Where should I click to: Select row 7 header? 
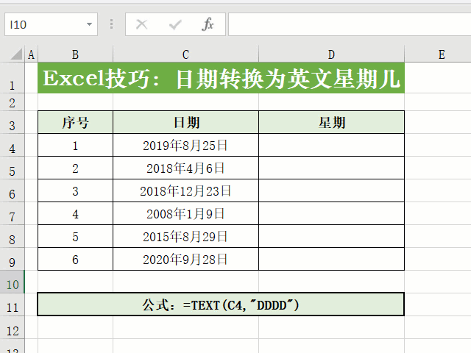(12, 214)
